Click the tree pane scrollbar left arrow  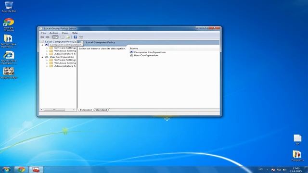click(41, 110)
